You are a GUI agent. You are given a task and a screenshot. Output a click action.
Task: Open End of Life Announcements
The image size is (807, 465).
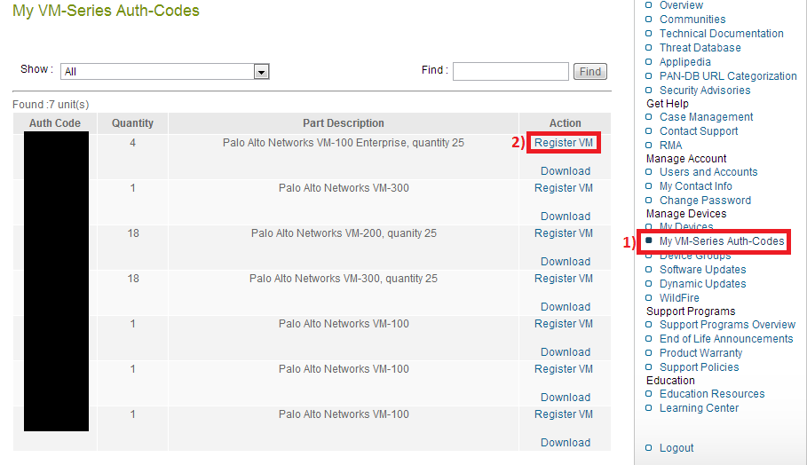[726, 338]
